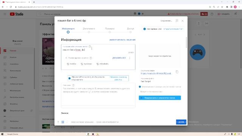
Task: Click the vidIQ score icon at top right of dialog
Action: pos(144,29)
